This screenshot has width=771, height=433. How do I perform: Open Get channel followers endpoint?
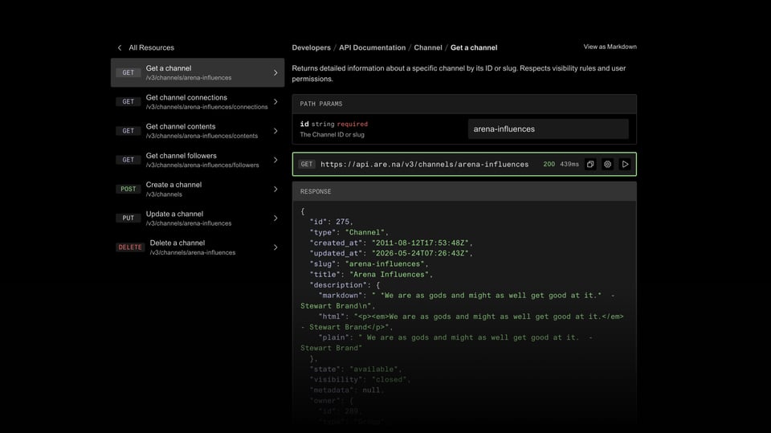(198, 160)
